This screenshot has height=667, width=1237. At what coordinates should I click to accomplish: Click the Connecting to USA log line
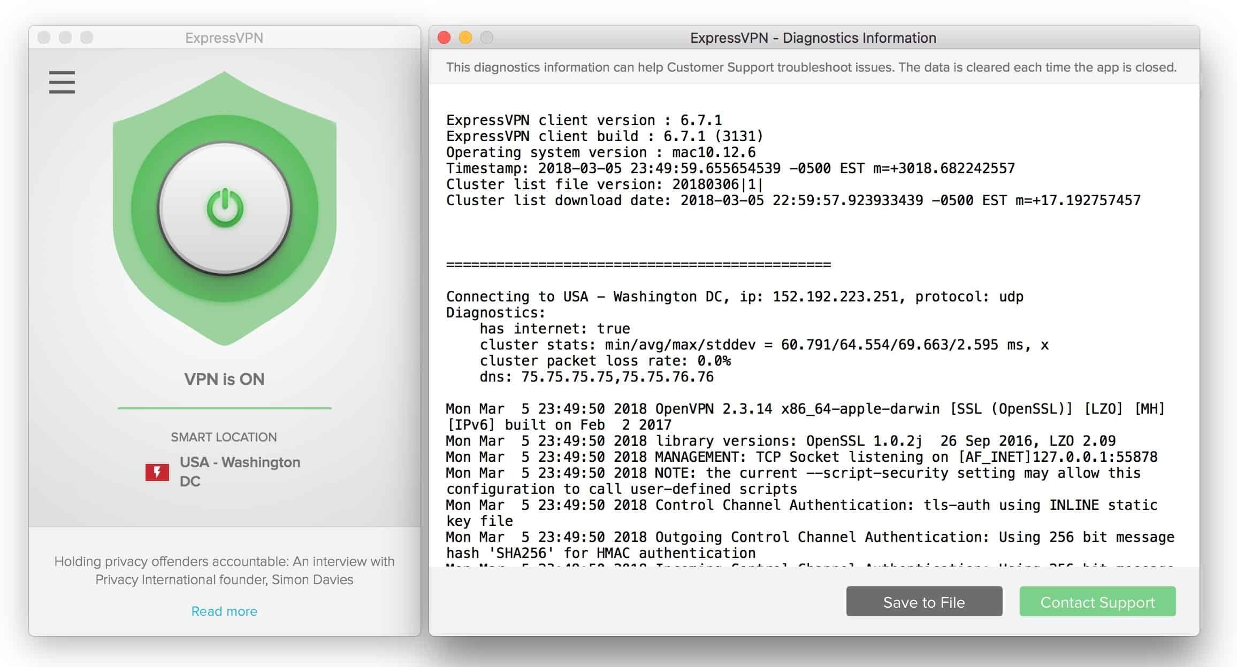(x=734, y=297)
